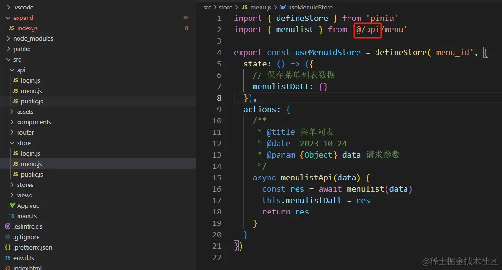The image size is (502, 270).
Task: Click 'pinia' import string on line 1
Action: 382,18
